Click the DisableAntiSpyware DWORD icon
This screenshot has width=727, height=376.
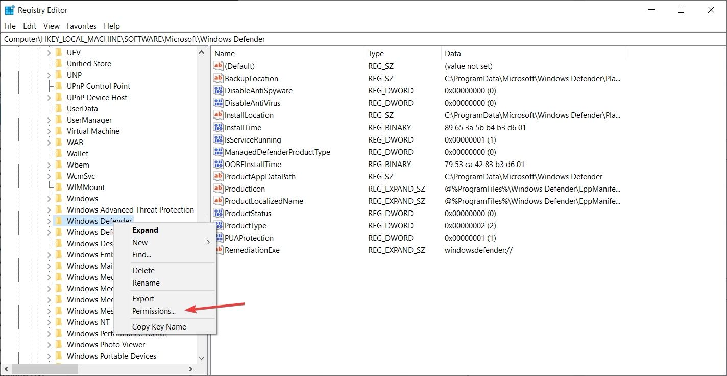tap(219, 90)
